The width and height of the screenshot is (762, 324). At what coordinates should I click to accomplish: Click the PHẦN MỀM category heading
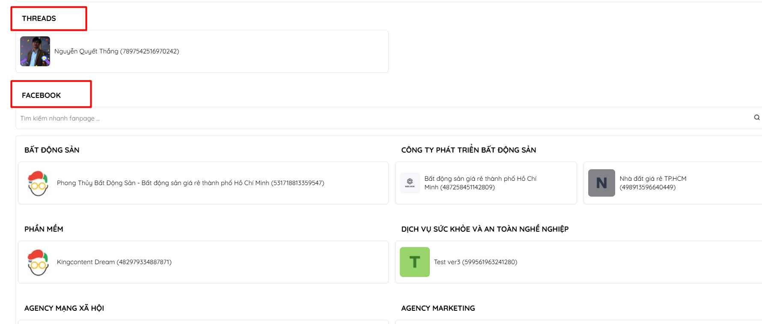click(x=44, y=229)
